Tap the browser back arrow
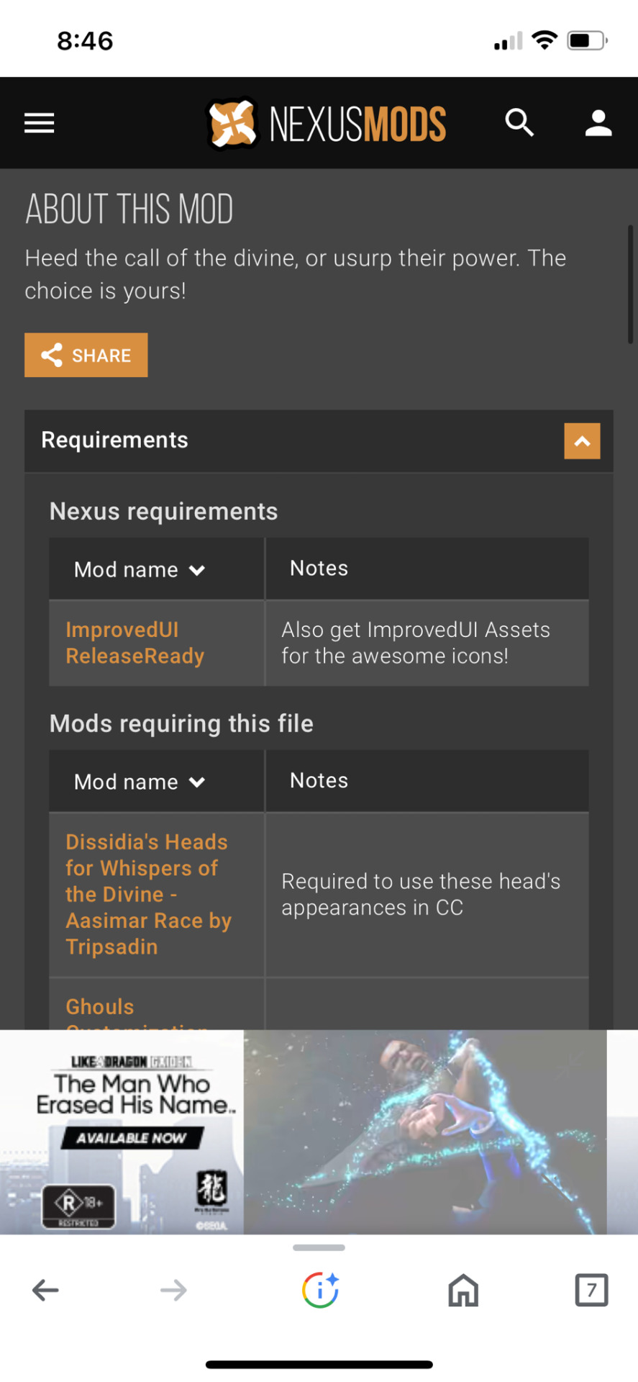The width and height of the screenshot is (638, 1382). coord(45,1290)
